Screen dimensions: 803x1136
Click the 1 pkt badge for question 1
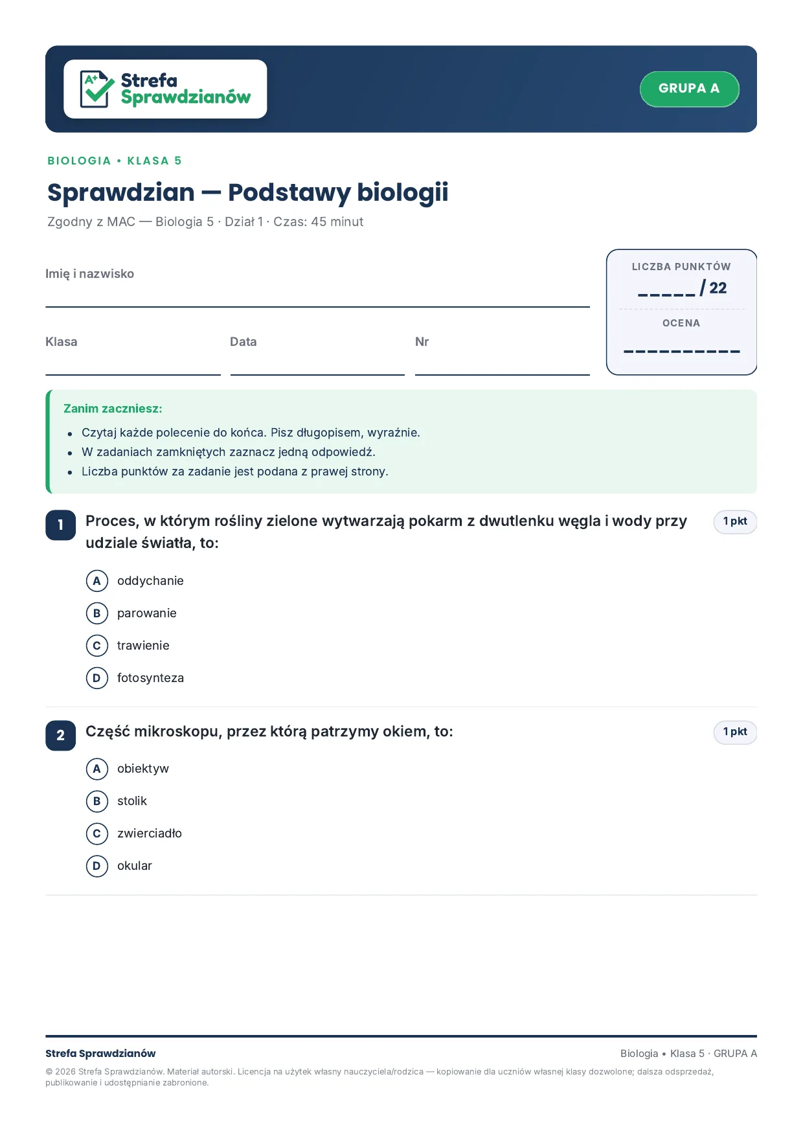(735, 522)
